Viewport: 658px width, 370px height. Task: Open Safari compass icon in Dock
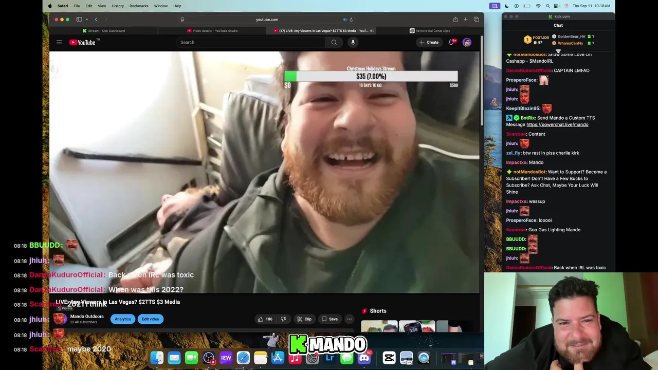(243, 358)
